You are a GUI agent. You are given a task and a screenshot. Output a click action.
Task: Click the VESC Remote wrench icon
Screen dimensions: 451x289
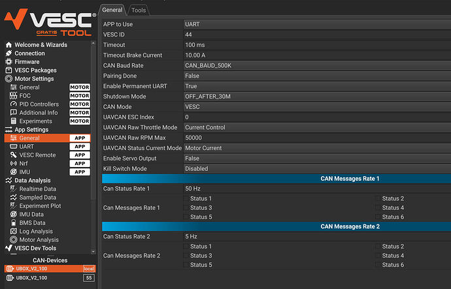click(14, 155)
